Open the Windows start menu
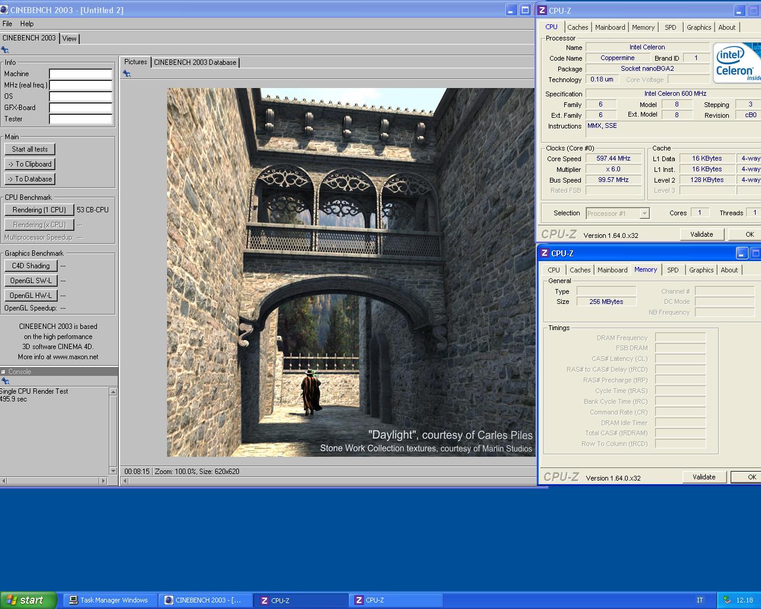This screenshot has height=609, width=761. (x=28, y=600)
